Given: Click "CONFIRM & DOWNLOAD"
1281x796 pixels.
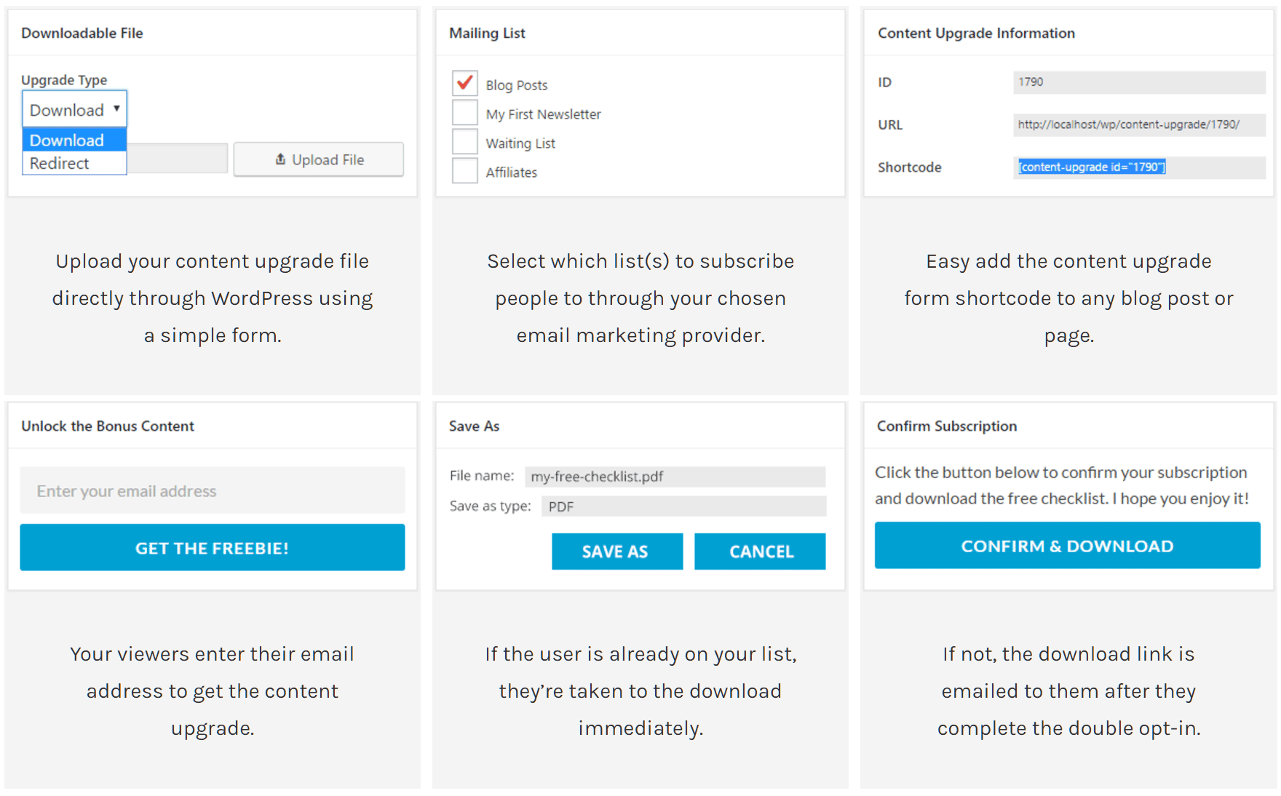Looking at the screenshot, I should pos(1067,545).
